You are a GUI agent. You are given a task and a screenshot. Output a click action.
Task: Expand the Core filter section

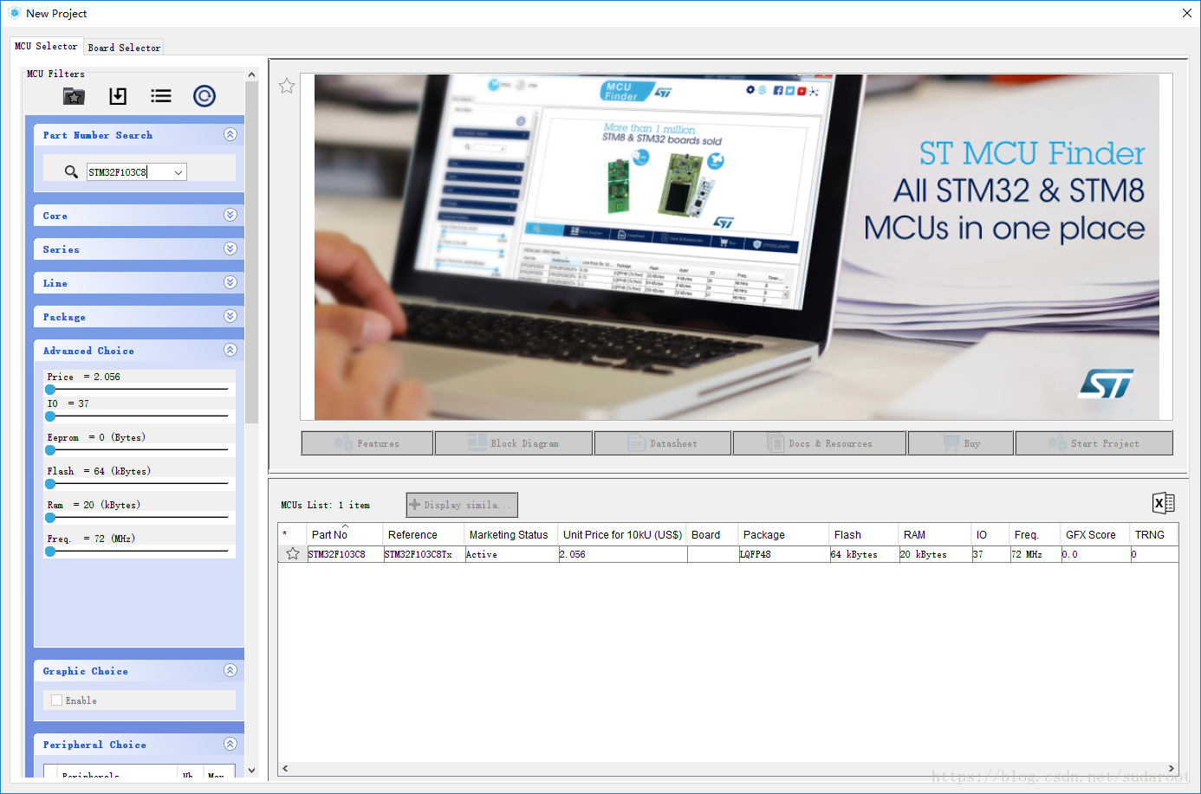230,215
